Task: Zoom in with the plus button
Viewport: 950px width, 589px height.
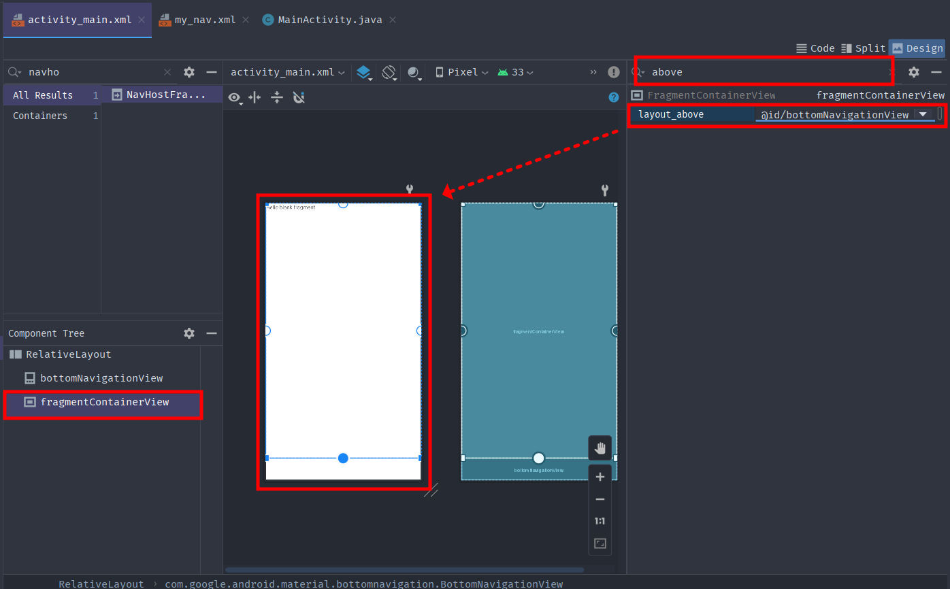Action: [x=600, y=477]
